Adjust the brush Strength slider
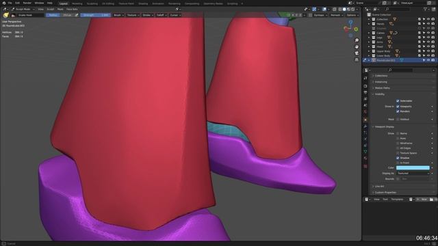438x246 pixels. (95, 15)
